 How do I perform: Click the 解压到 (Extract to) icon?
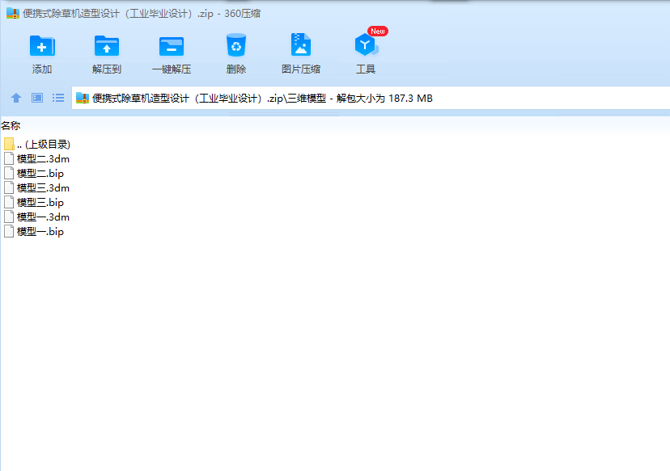[107, 46]
